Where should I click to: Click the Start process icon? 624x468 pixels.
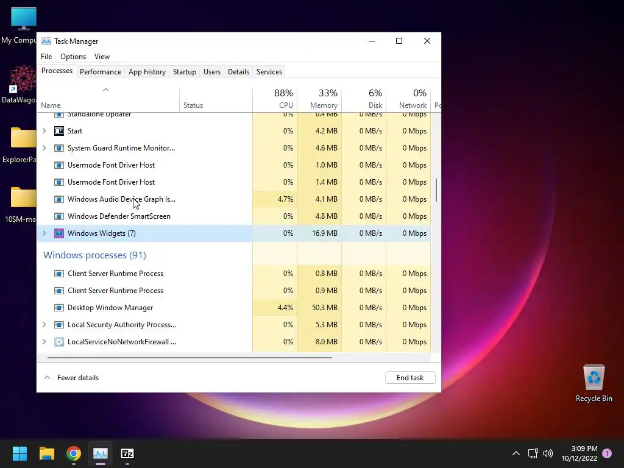(x=59, y=131)
